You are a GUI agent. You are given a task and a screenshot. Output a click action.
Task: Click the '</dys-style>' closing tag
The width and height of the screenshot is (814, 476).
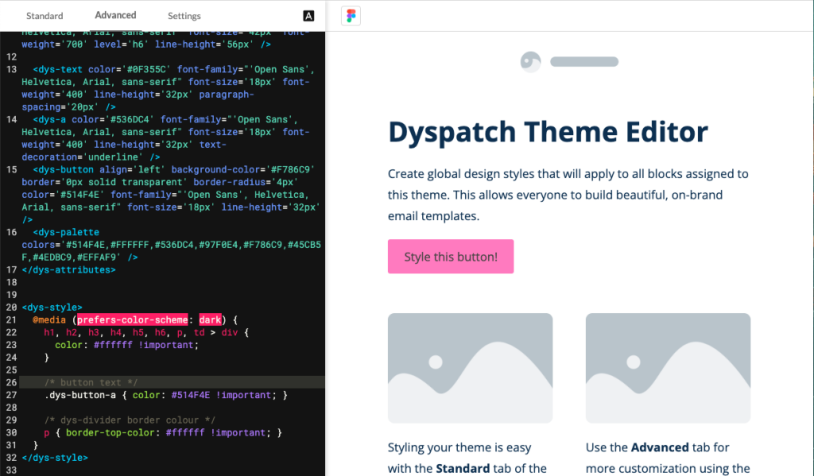tap(55, 458)
